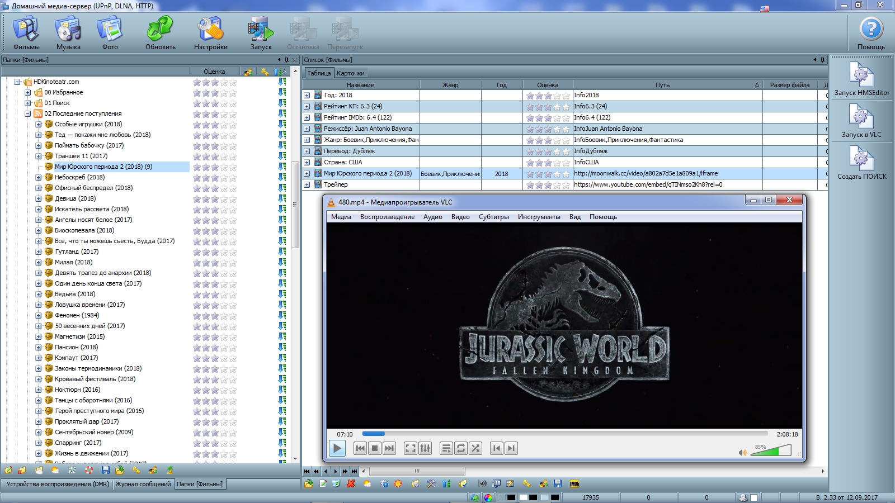
Task: Click the blue floppy save icon in list toolbar
Action: pos(558,483)
